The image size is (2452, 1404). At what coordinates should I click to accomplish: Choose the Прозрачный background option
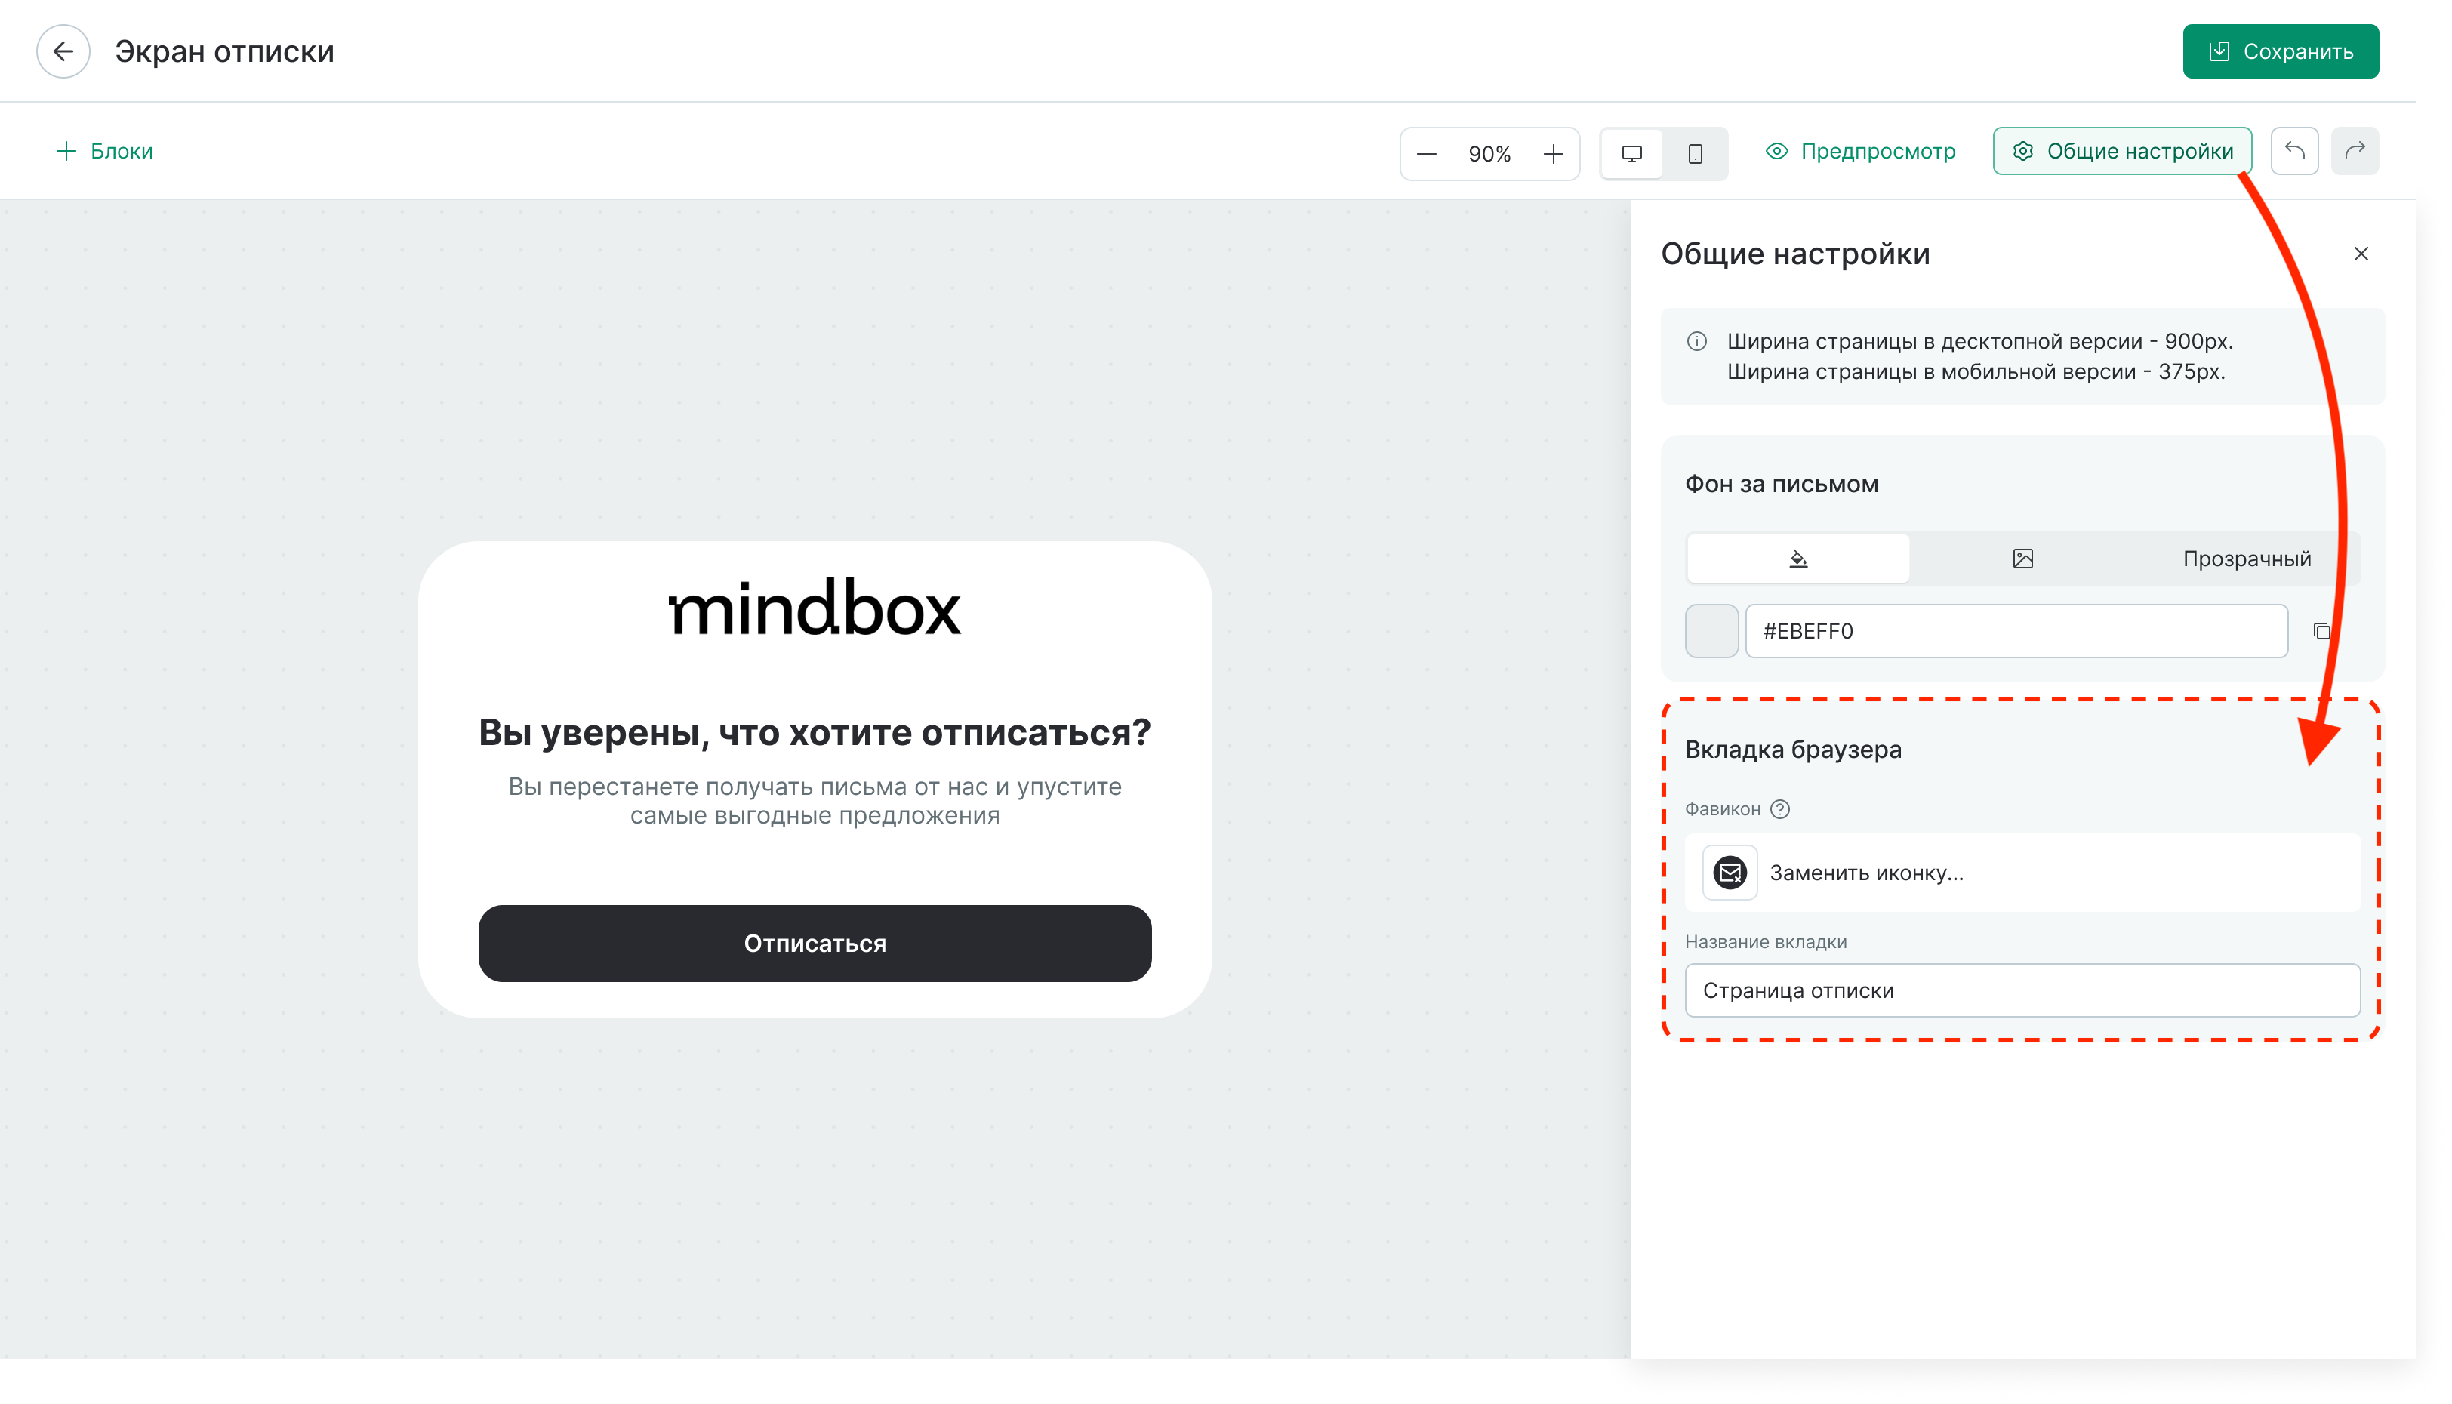point(2246,559)
